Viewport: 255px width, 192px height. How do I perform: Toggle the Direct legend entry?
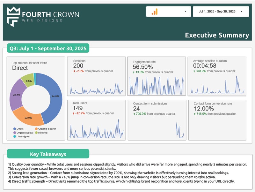(18, 128)
